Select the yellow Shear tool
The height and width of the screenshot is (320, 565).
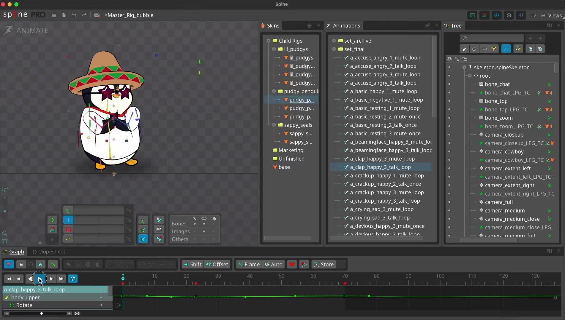click(x=68, y=239)
